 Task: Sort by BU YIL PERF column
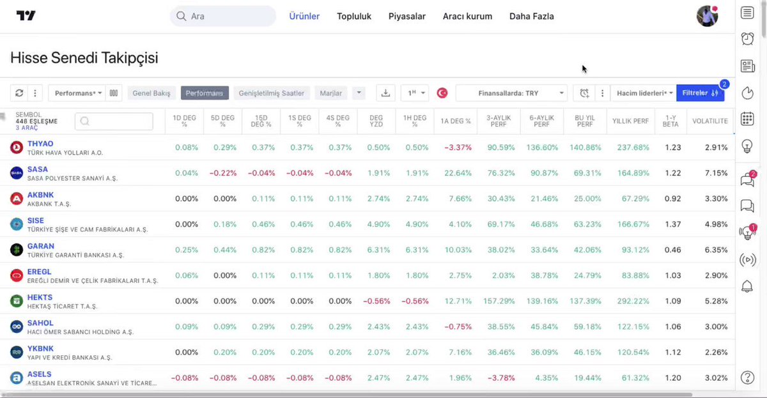[584, 121]
